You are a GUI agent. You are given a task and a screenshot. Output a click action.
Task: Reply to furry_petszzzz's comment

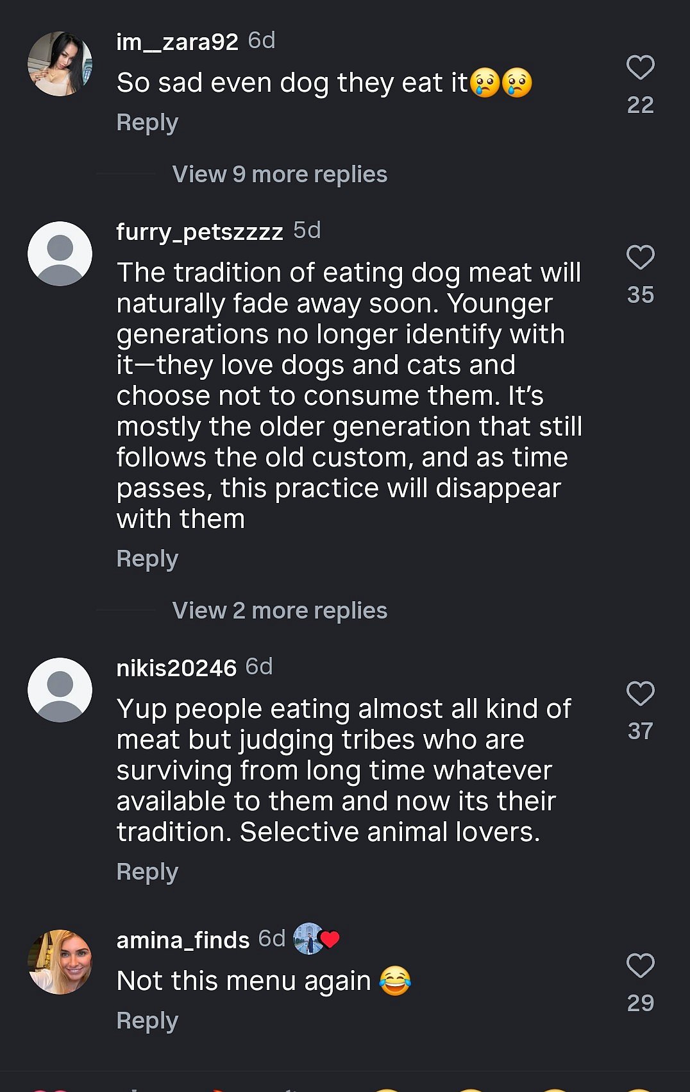pyautogui.click(x=147, y=559)
